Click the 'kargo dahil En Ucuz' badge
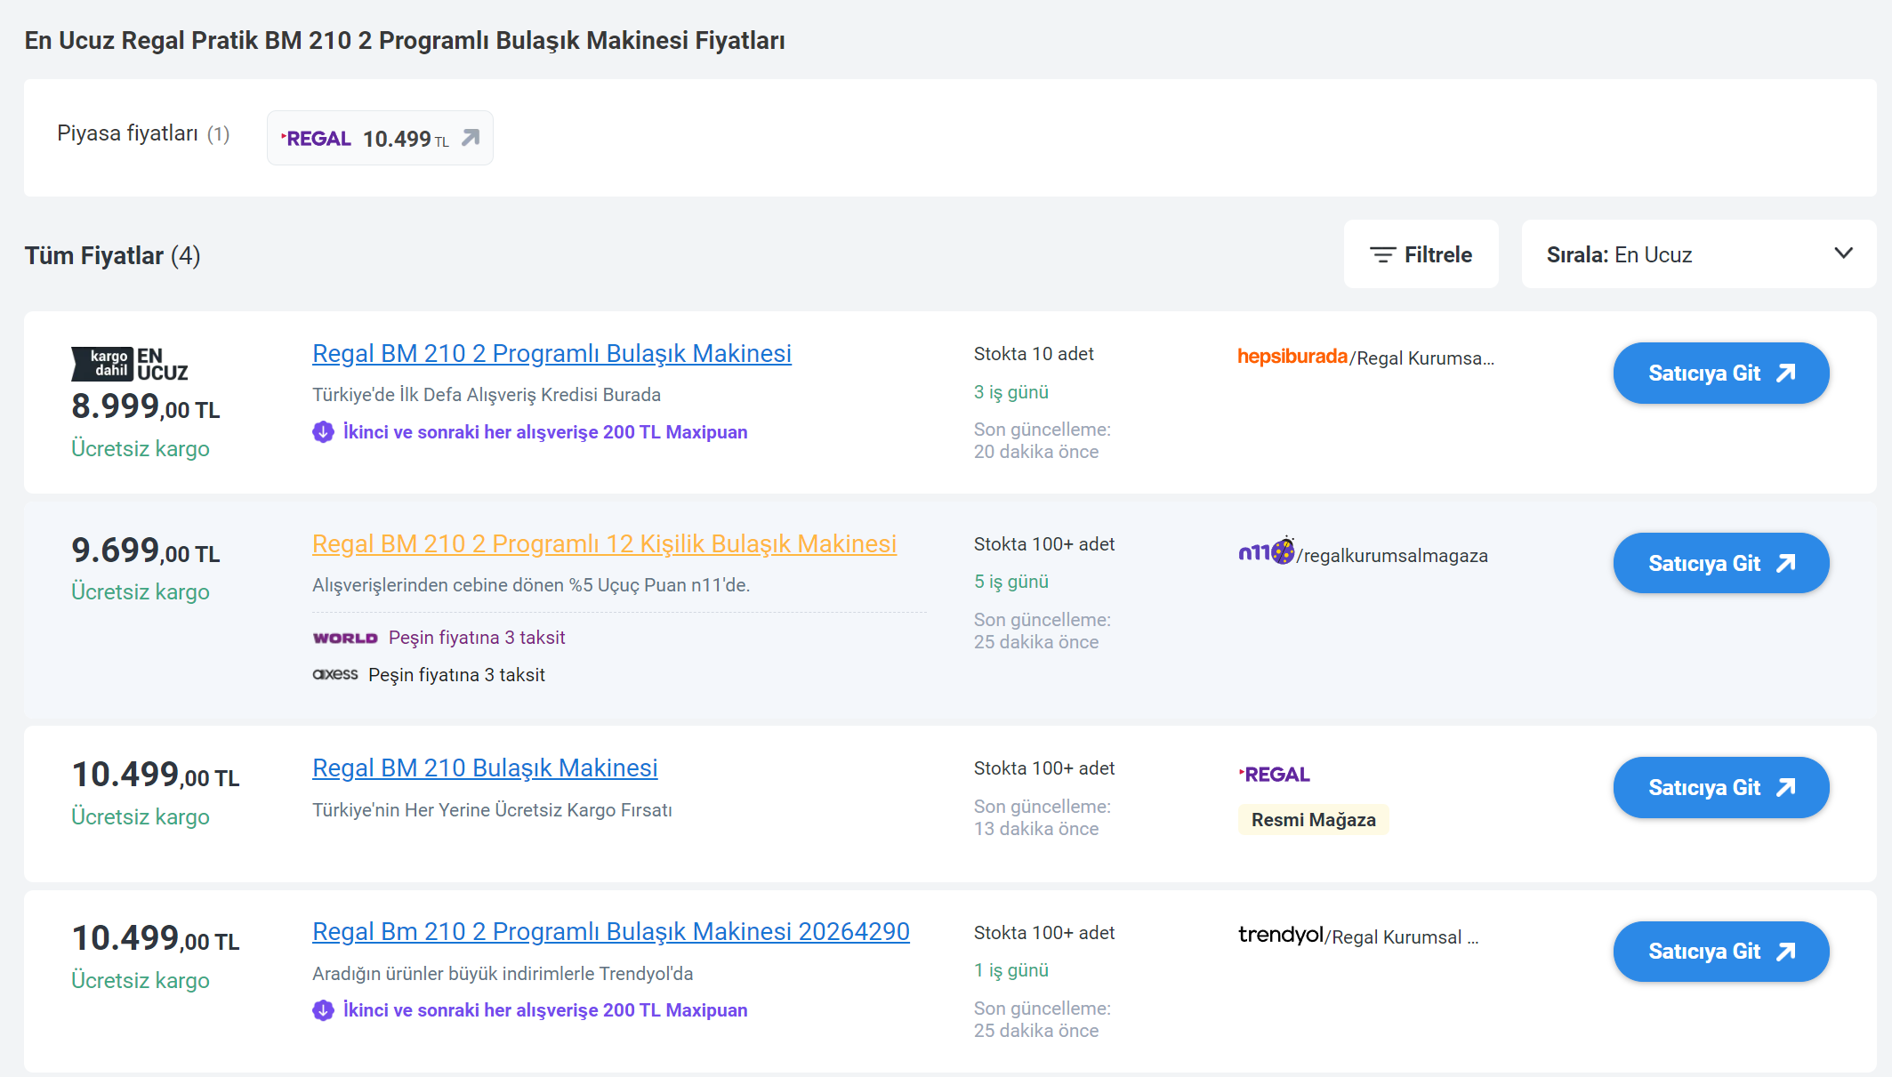 point(130,364)
